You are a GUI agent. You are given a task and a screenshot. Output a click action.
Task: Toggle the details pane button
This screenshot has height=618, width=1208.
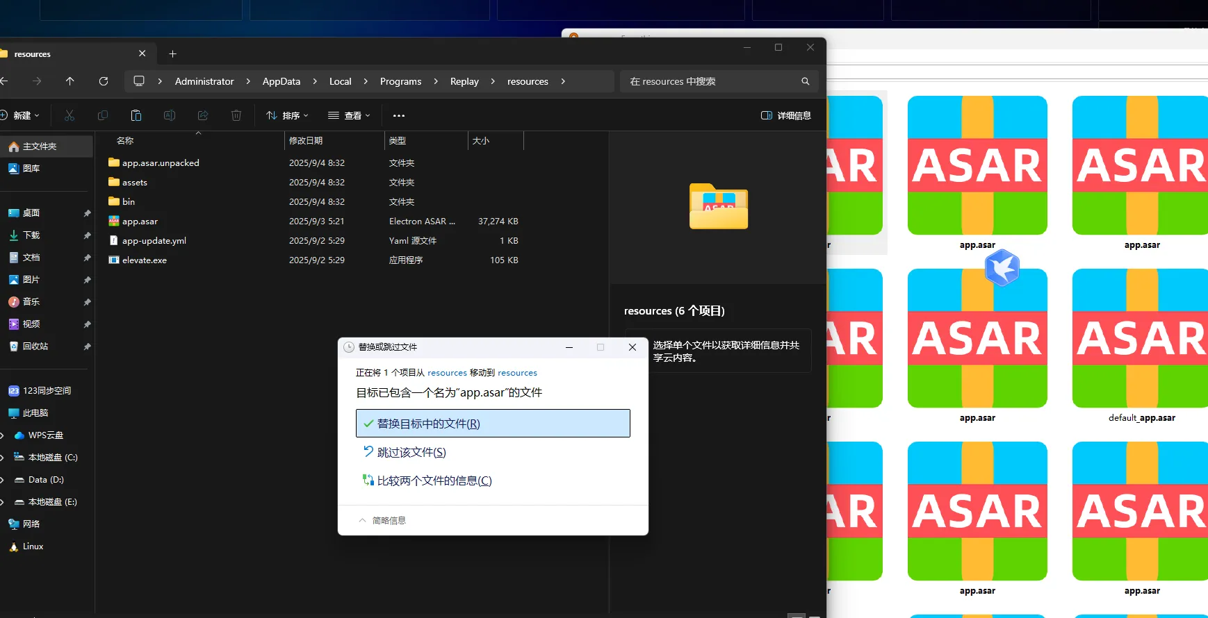point(785,115)
